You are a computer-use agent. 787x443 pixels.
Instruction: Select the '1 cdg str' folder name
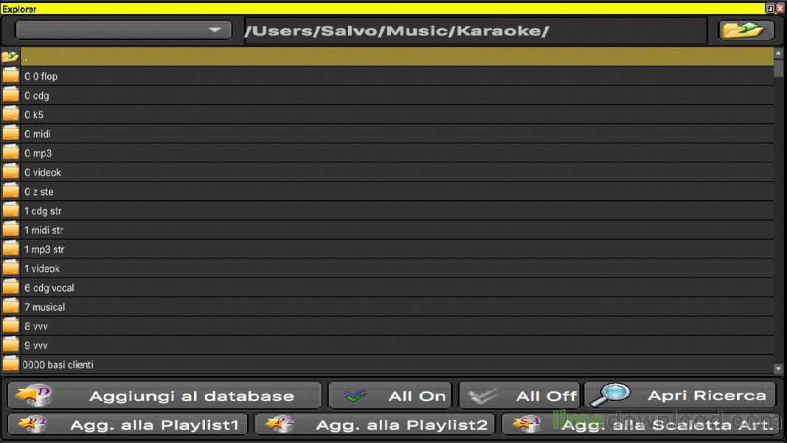(x=43, y=211)
